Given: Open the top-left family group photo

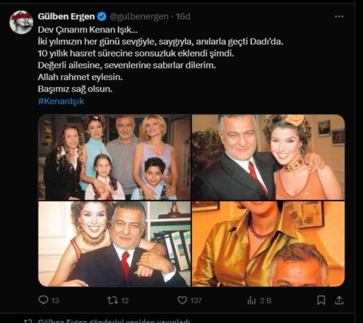Looking at the screenshot, I should tap(114, 157).
